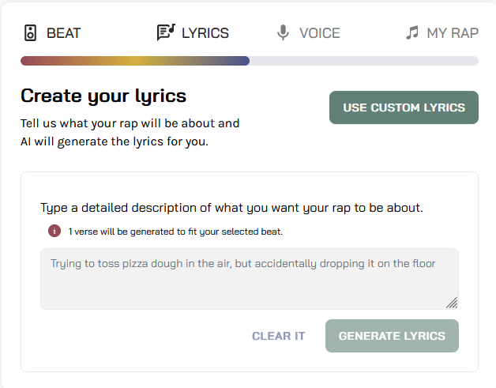Click the "Create your lyrics" heading

coord(103,96)
